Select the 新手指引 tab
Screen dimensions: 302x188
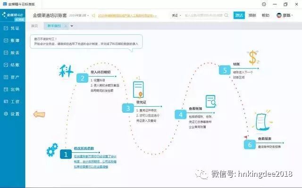pos(54,26)
